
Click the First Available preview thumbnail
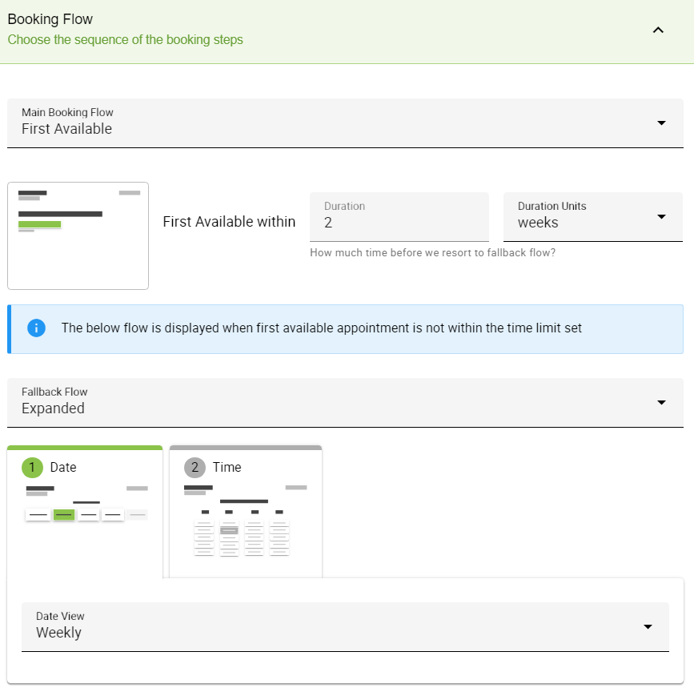78,235
